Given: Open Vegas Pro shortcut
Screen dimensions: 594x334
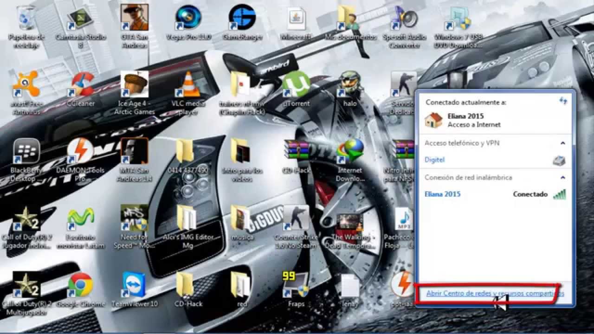Looking at the screenshot, I should [188, 23].
